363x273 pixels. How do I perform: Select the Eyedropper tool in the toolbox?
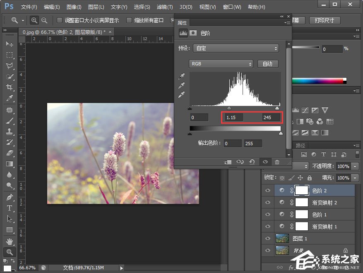pyautogui.click(x=10, y=98)
